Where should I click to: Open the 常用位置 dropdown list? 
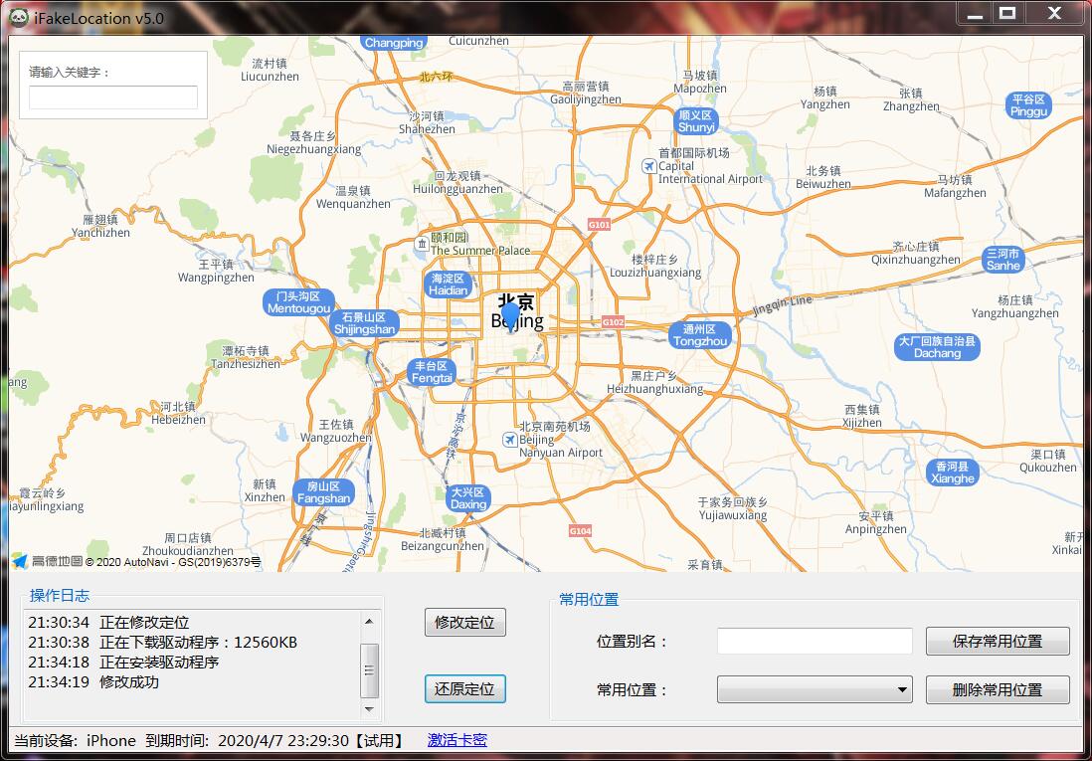click(x=815, y=690)
